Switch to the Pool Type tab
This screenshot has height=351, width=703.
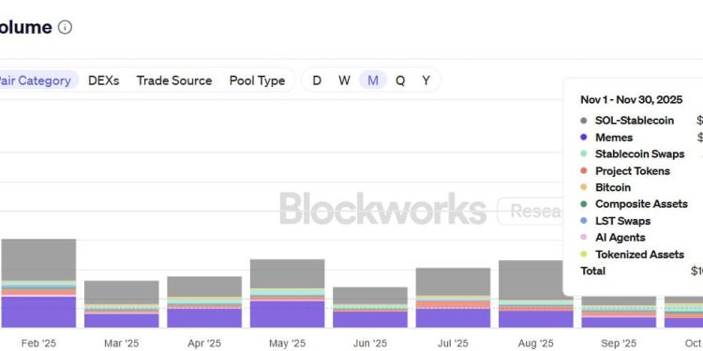coord(258,80)
